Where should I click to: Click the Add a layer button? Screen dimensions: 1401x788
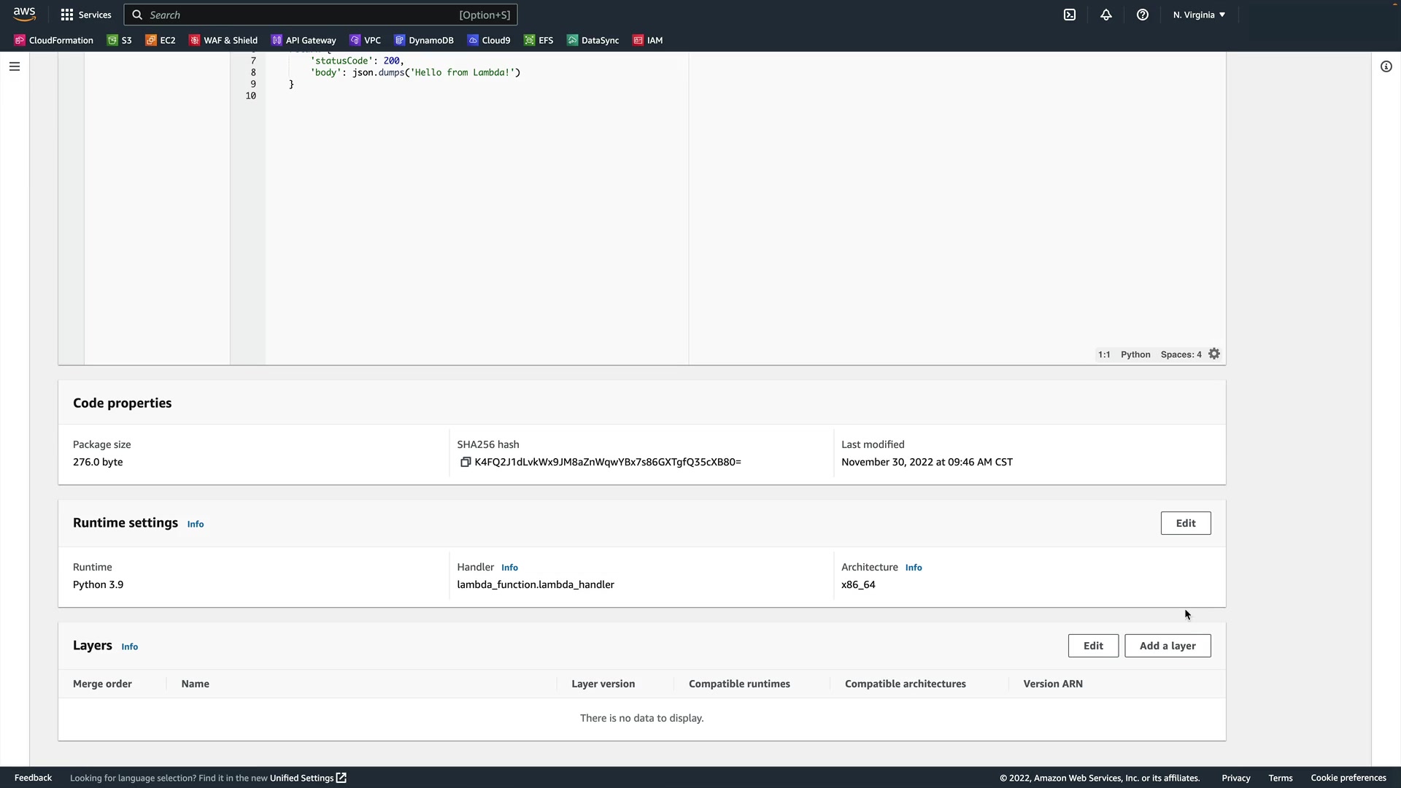point(1167,646)
